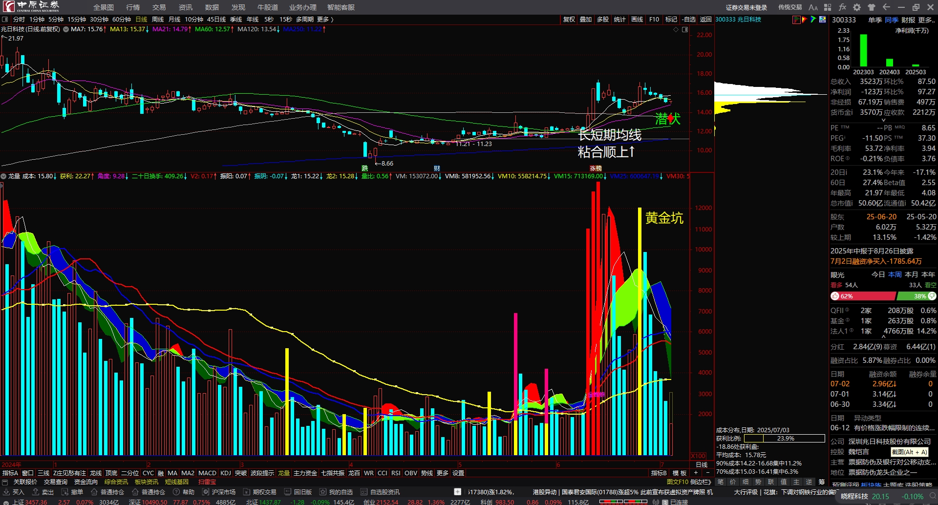Image resolution: width=938 pixels, height=505 pixels.
Task: Open system settings gear icon
Action: coord(857,7)
